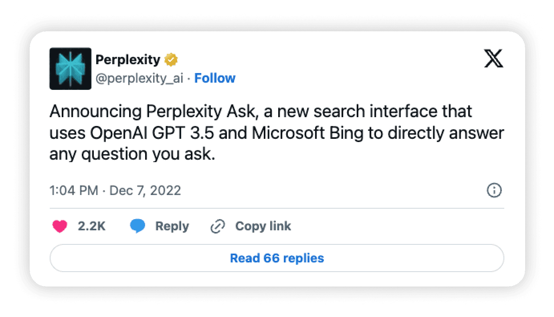The height and width of the screenshot is (317, 554).
Task: Click the chain link icon
Action: pyautogui.click(x=218, y=227)
